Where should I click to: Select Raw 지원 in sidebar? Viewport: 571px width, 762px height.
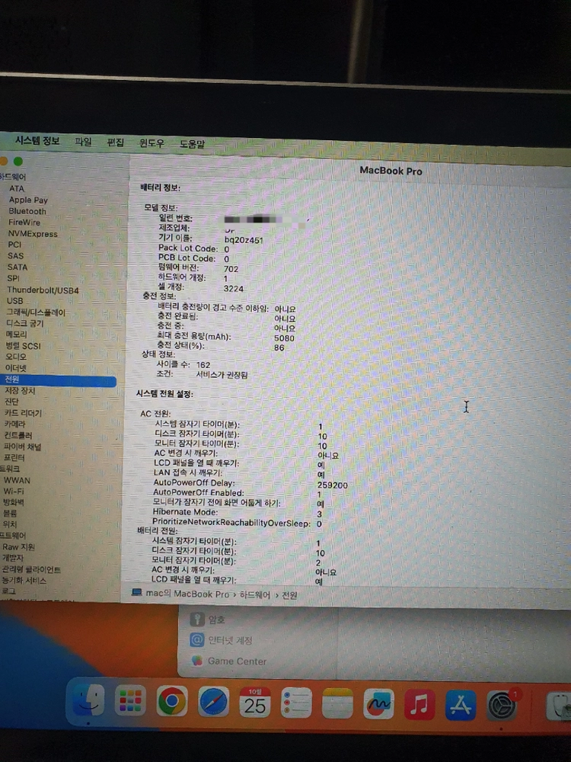click(x=18, y=546)
